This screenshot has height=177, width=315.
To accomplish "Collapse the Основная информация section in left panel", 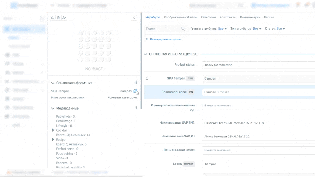I will (53, 83).
